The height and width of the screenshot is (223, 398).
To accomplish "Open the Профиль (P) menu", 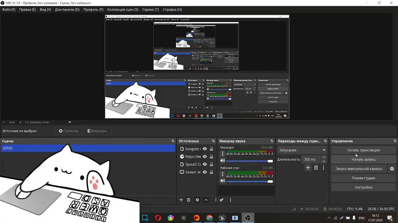I will (93, 10).
